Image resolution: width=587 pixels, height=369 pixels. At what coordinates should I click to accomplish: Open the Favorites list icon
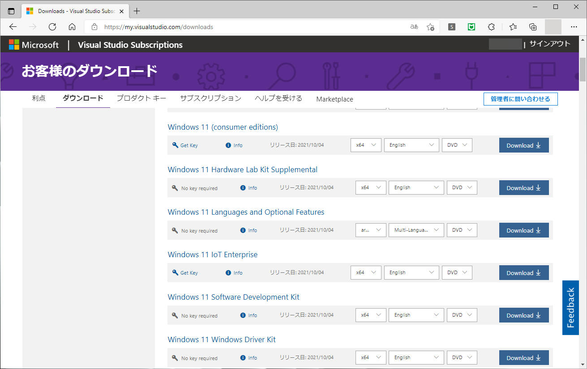[x=513, y=27]
